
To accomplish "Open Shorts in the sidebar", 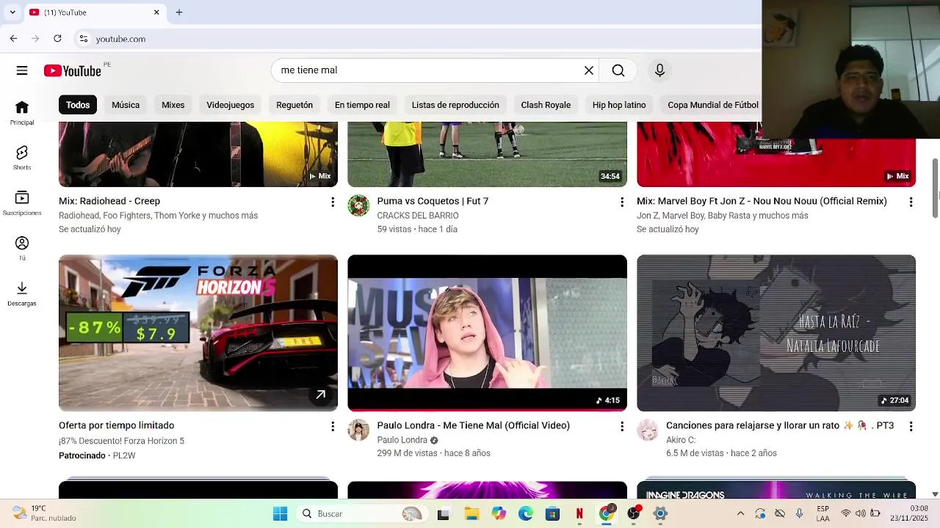I will [22, 158].
